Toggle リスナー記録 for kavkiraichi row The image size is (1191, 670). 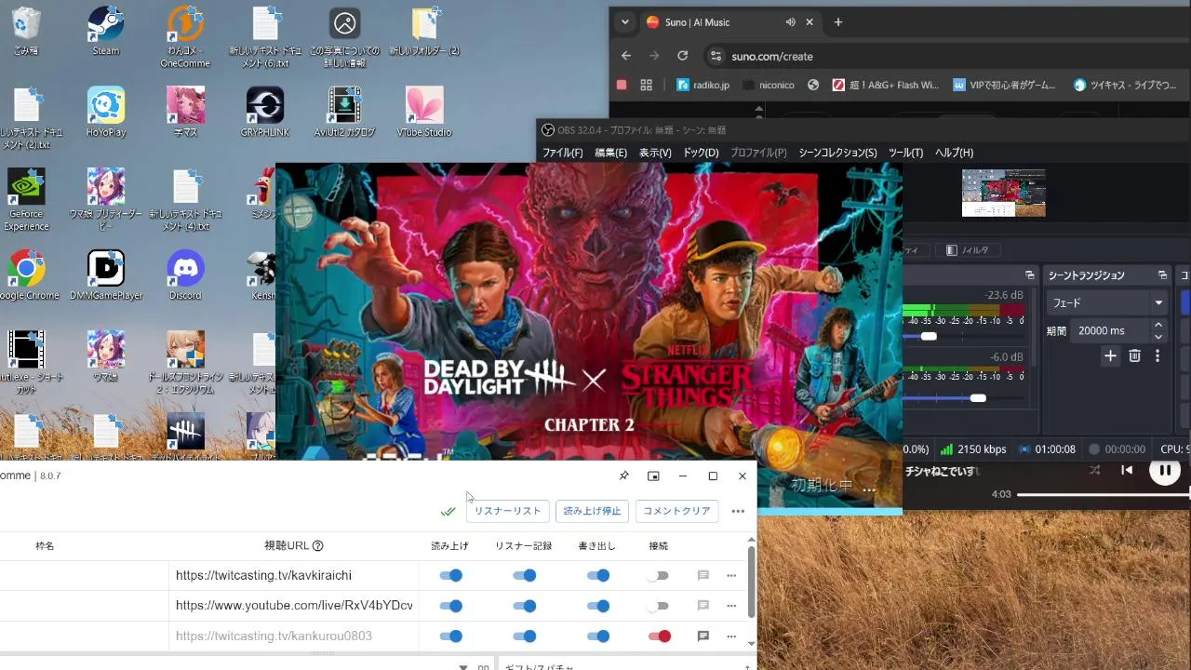click(x=525, y=576)
